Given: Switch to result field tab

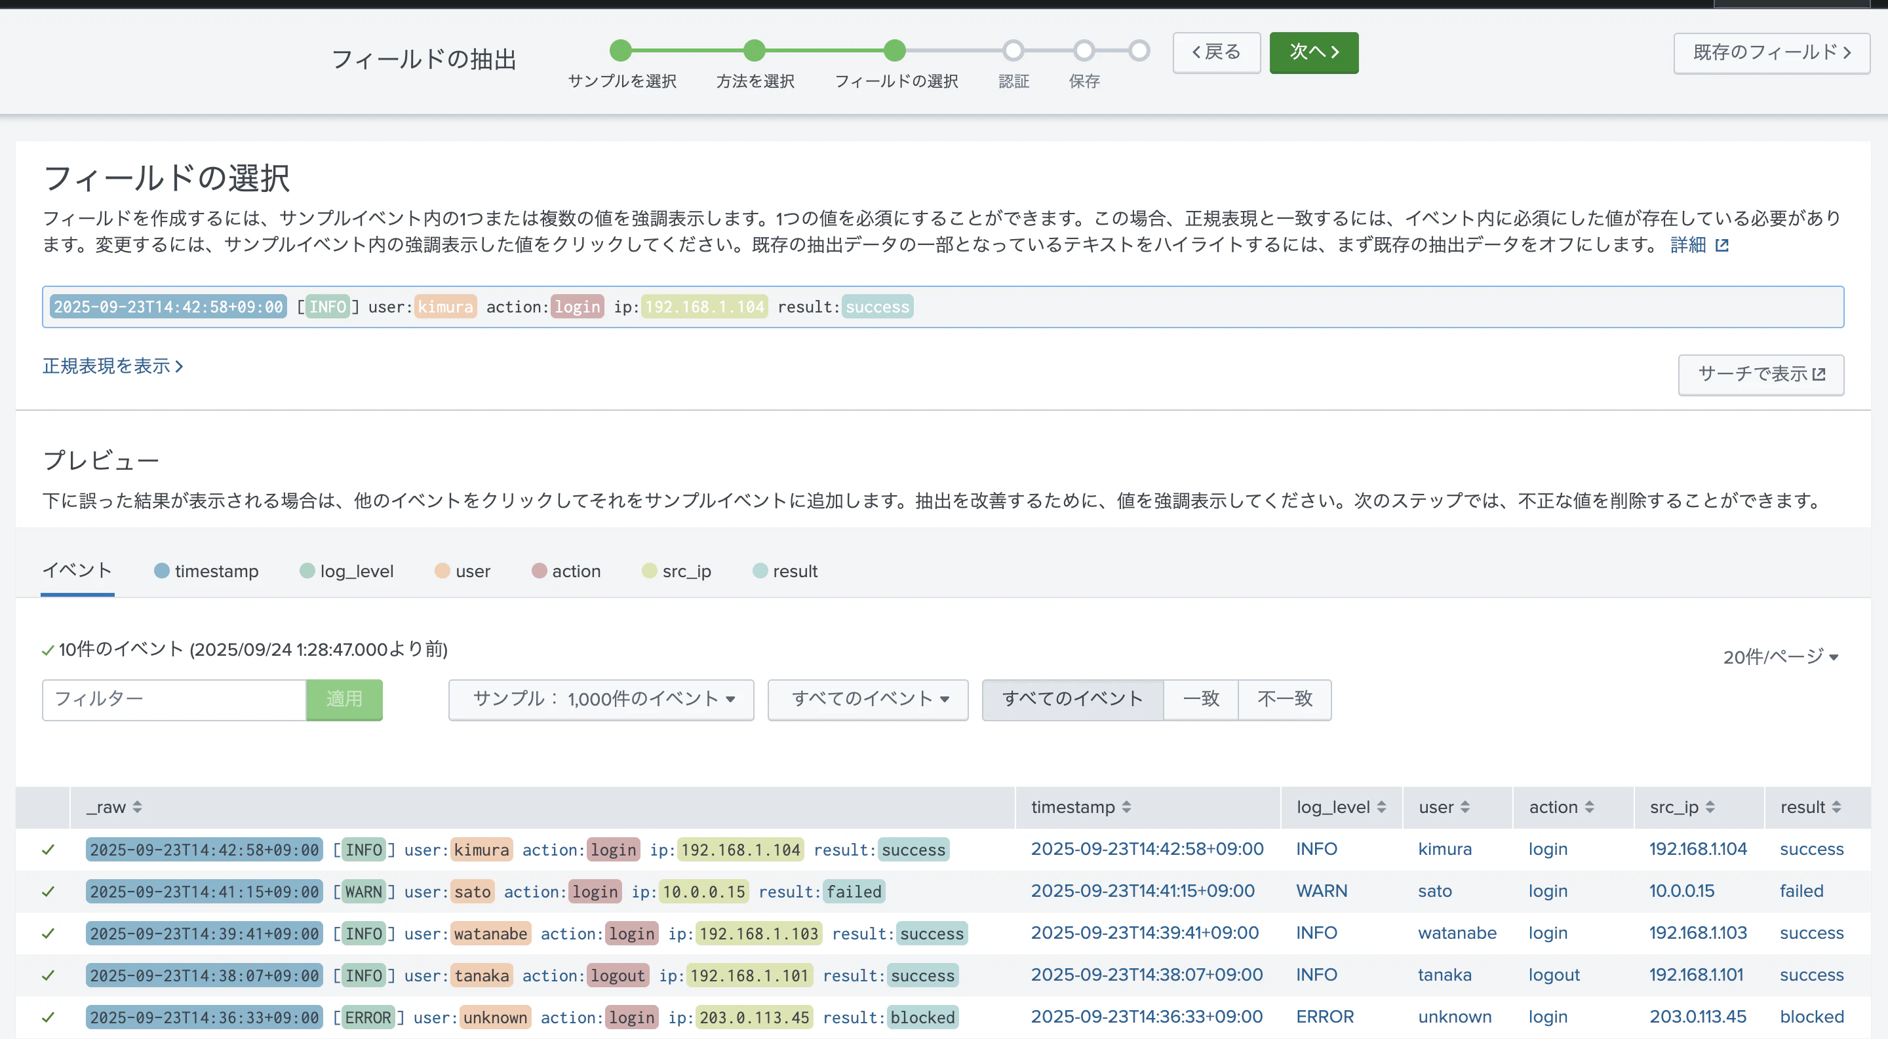Looking at the screenshot, I should 785,571.
